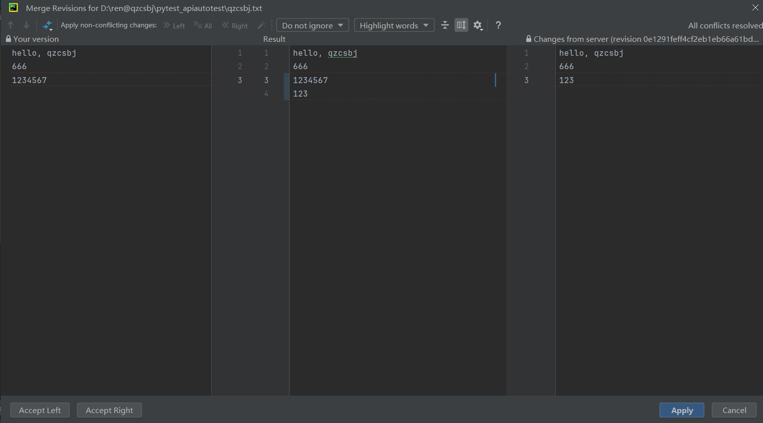Viewport: 763px width, 423px height.
Task: Toggle synchronize scrolling button
Action: [461, 25]
